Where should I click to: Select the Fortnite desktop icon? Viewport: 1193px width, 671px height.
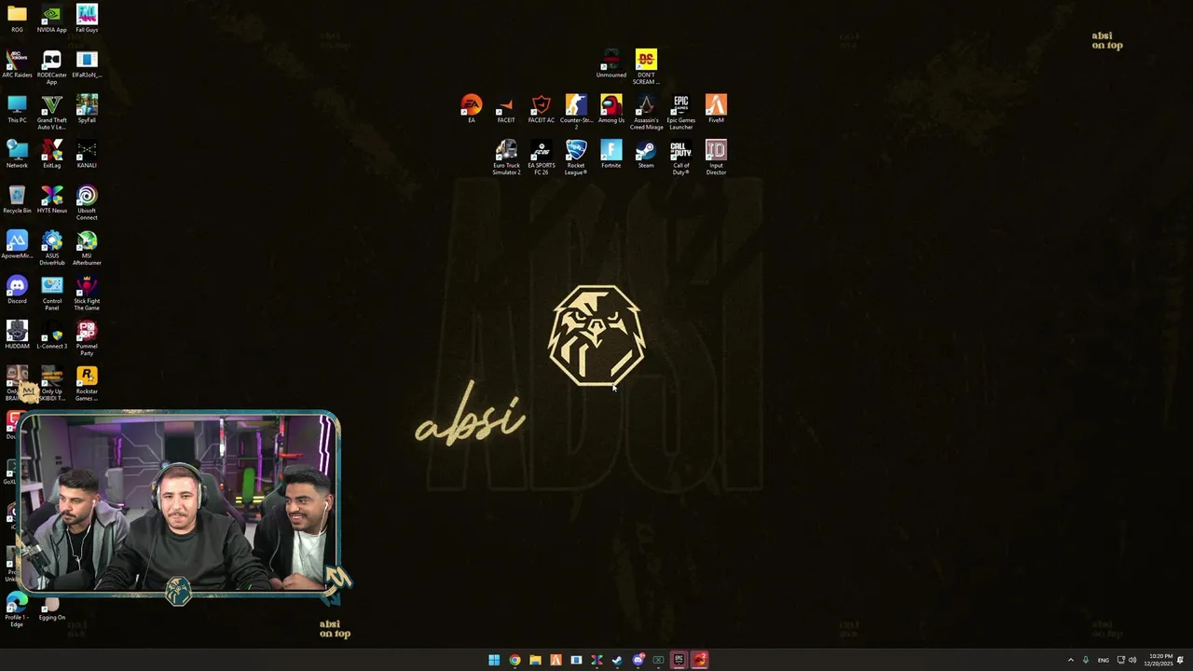coord(611,154)
